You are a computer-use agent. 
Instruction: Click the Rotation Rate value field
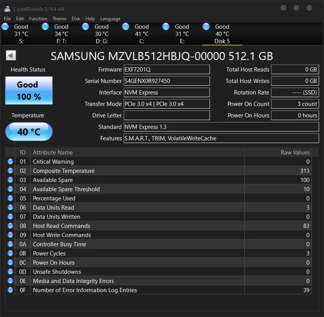pyautogui.click(x=295, y=93)
